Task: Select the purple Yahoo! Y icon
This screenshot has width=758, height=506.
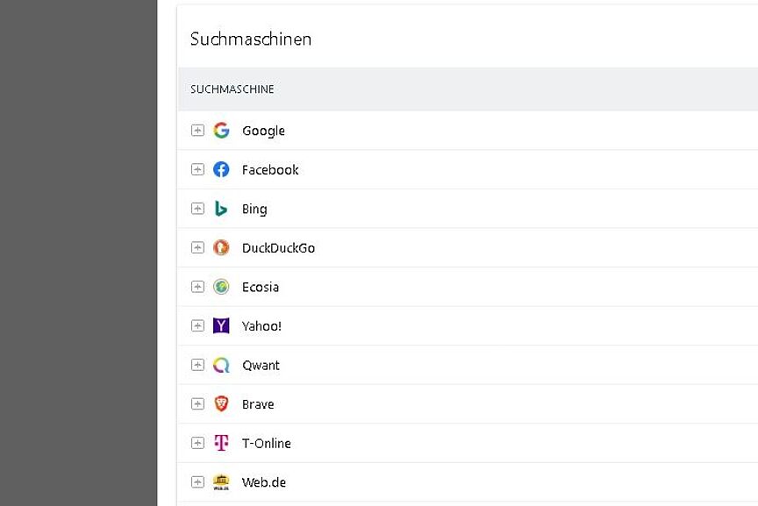Action: (221, 325)
